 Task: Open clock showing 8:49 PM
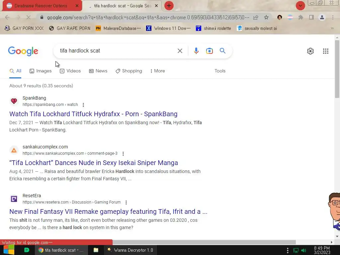(322, 250)
